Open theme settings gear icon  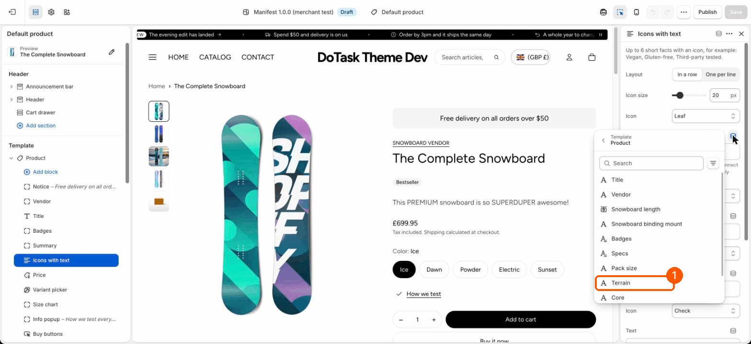point(51,12)
